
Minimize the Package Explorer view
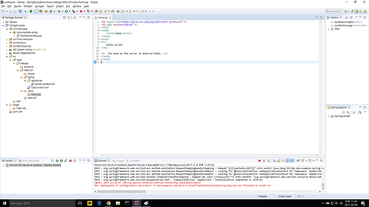click(84, 17)
